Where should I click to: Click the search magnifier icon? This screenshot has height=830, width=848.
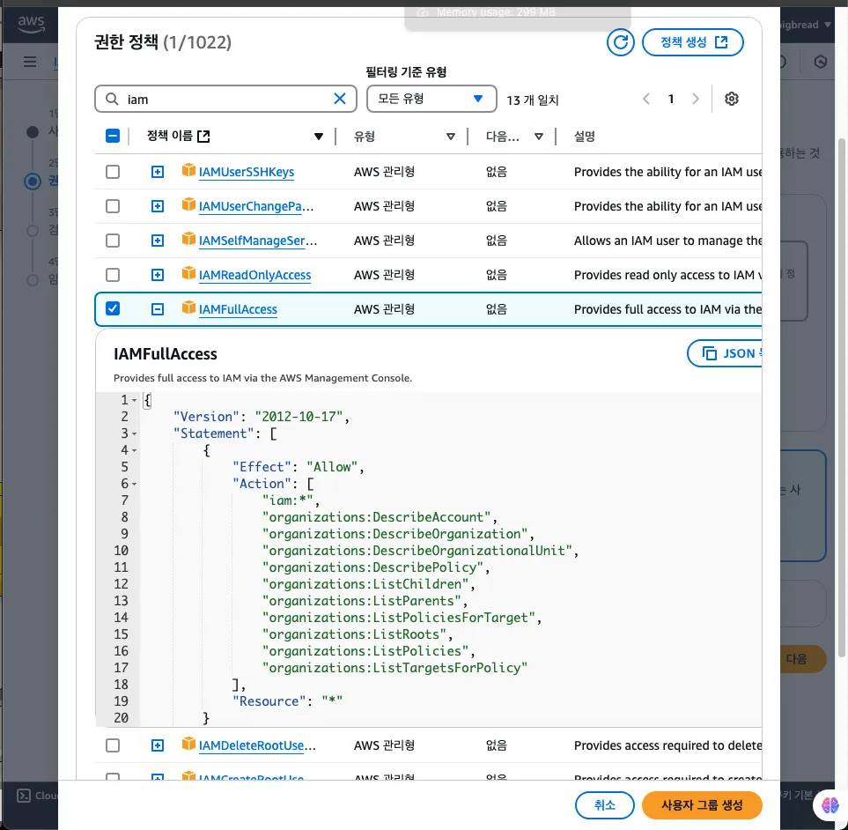pyautogui.click(x=112, y=99)
